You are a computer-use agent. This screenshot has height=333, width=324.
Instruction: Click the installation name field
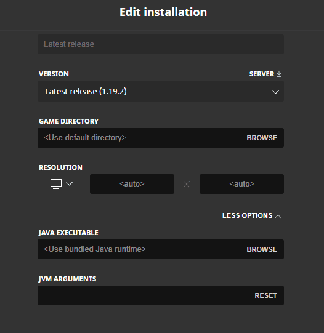tap(161, 44)
